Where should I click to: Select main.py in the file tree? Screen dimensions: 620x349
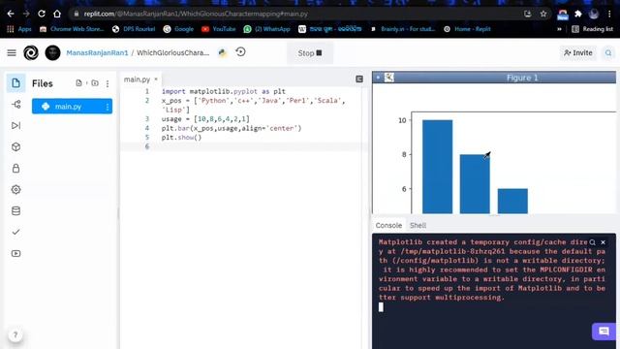72,107
